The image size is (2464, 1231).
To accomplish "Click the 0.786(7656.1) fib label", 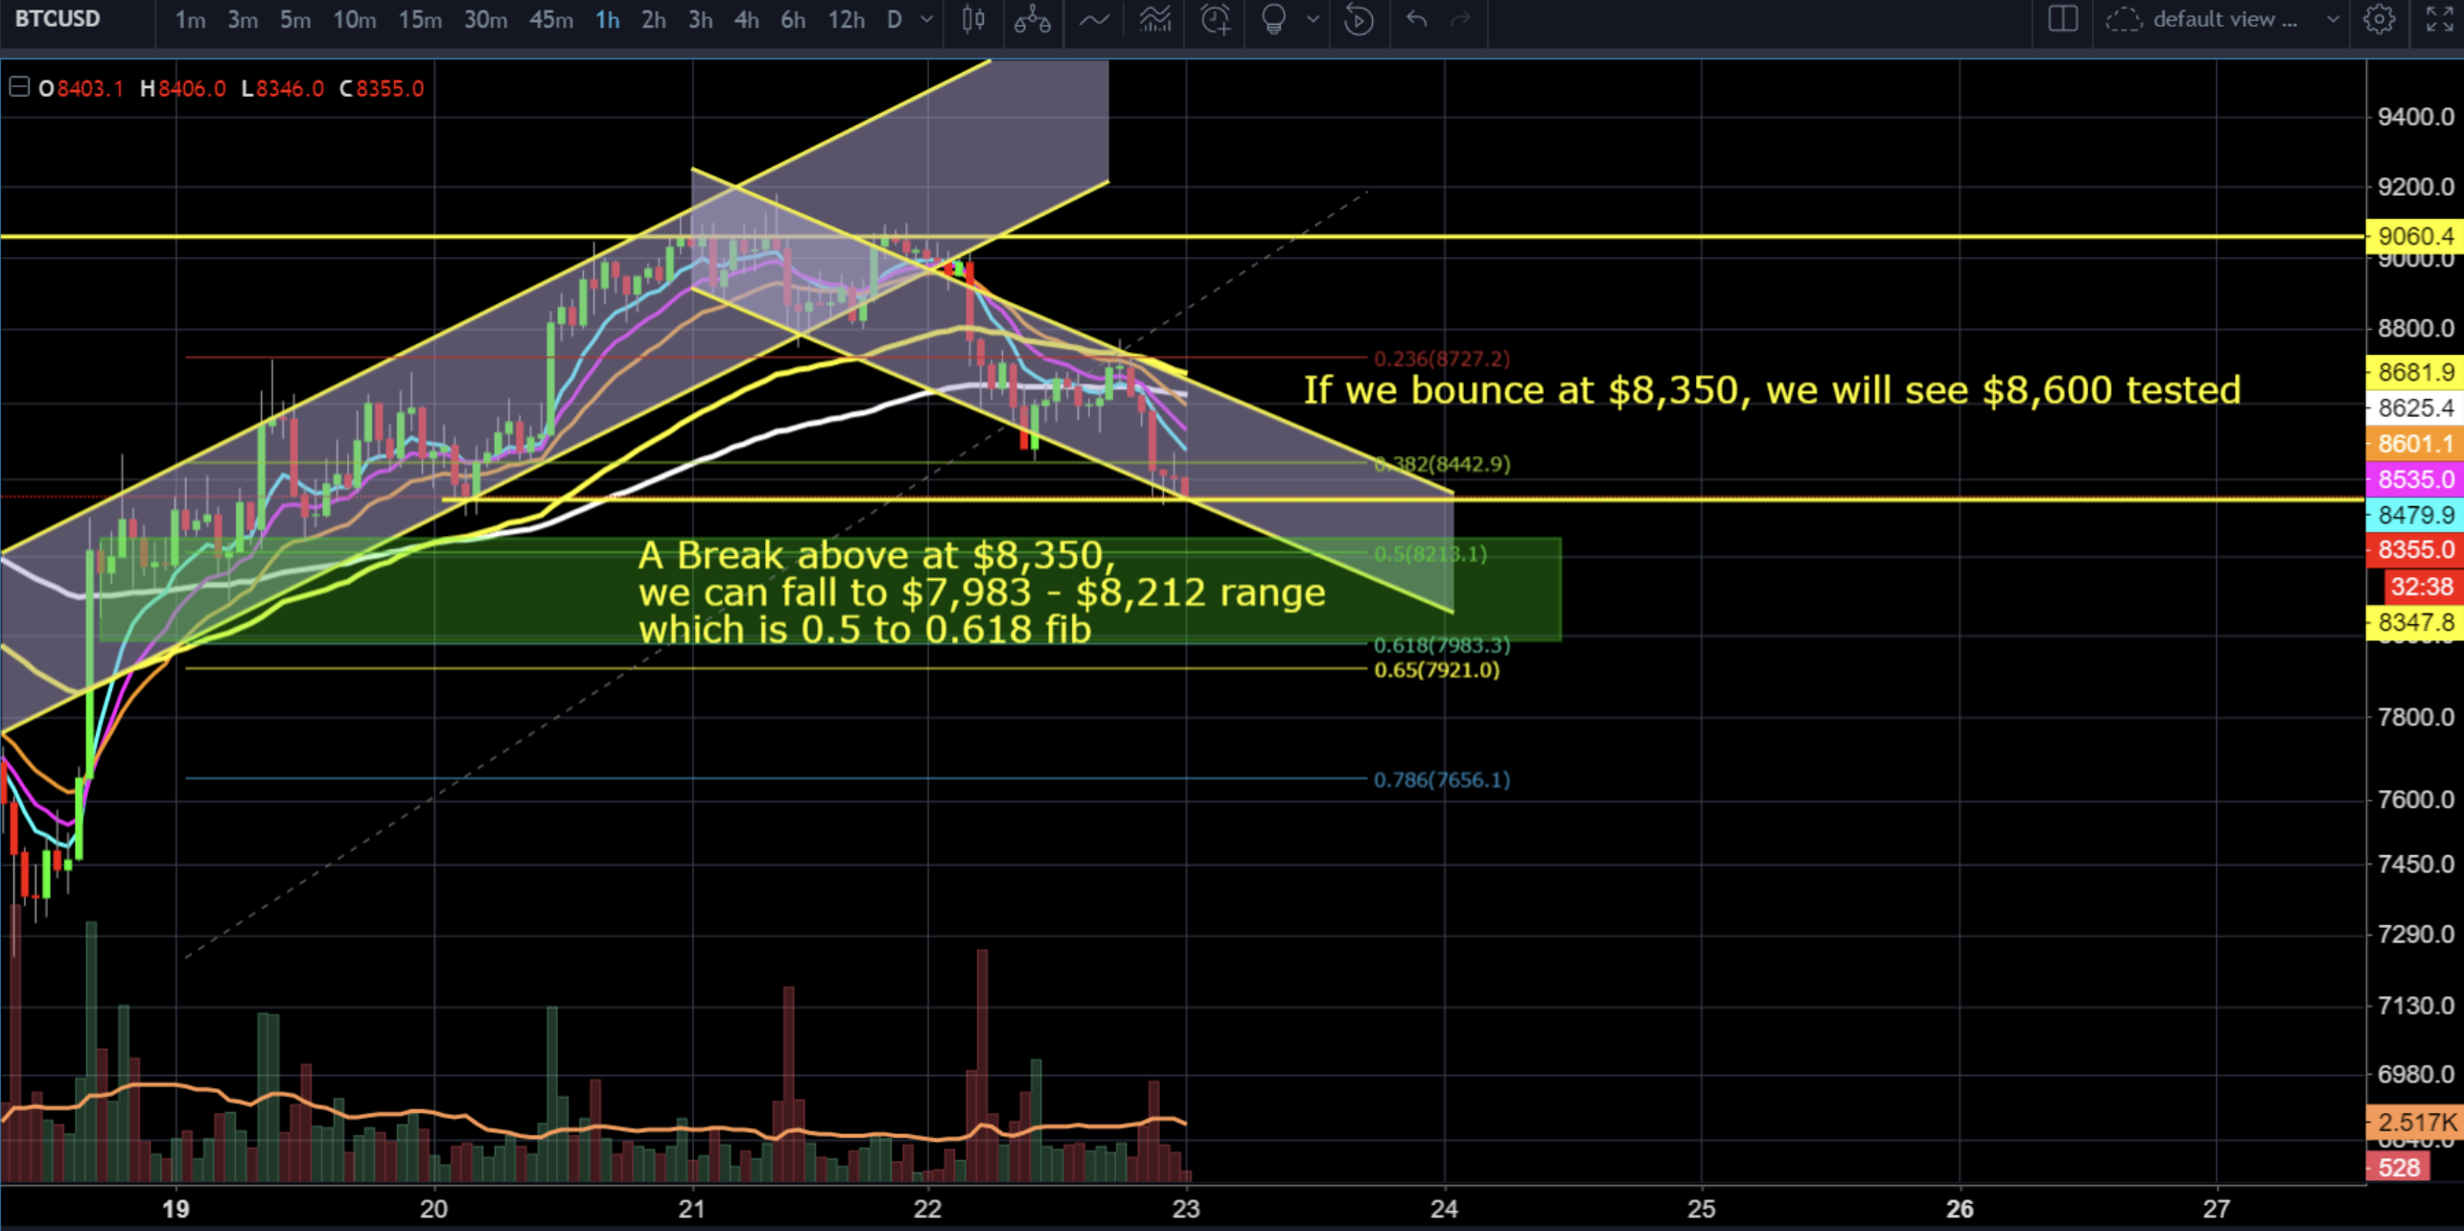I will (1442, 779).
